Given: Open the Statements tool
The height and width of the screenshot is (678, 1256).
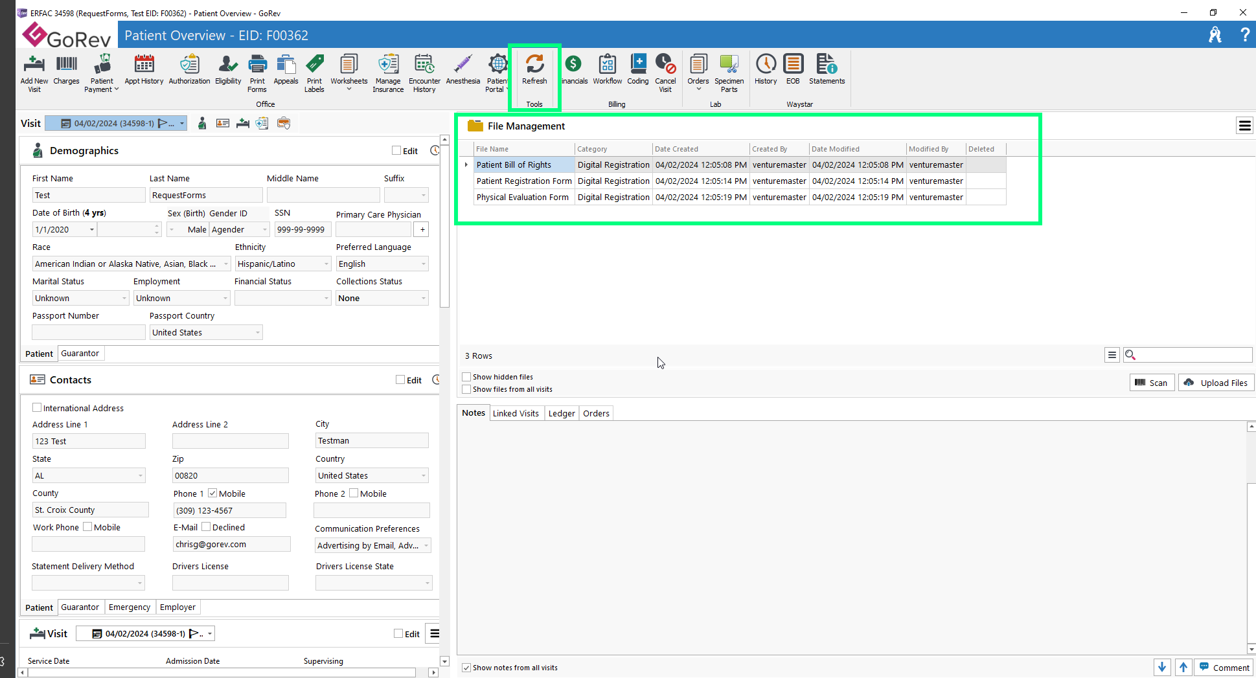Looking at the screenshot, I should coord(827,70).
